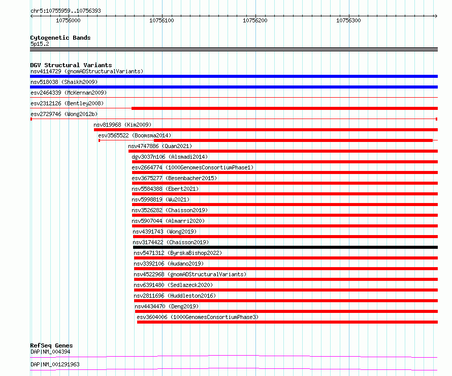Click ruler position label 10756200
452x376 pixels.
click(255, 20)
